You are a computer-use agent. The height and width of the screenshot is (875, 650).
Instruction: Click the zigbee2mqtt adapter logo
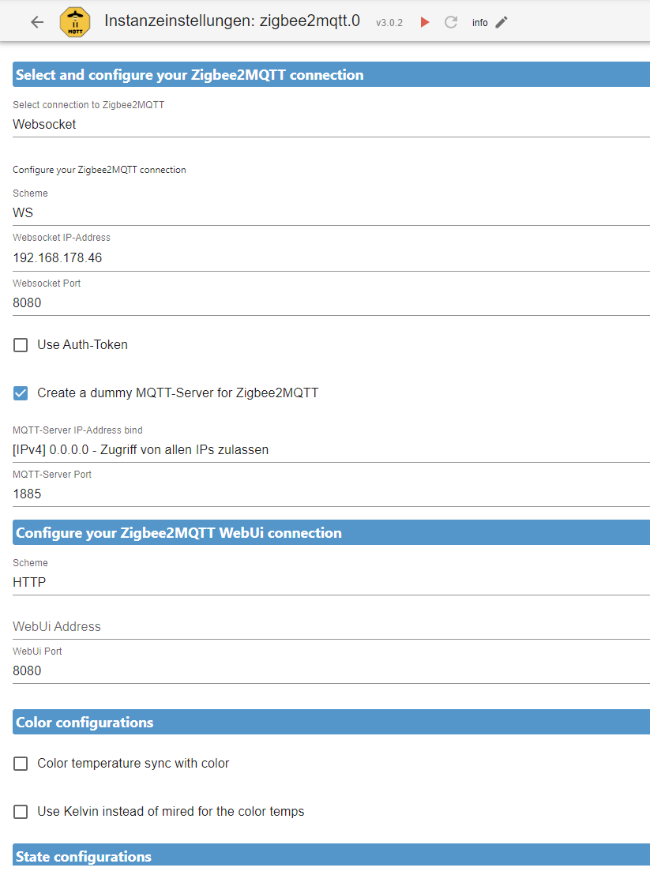tap(75, 22)
